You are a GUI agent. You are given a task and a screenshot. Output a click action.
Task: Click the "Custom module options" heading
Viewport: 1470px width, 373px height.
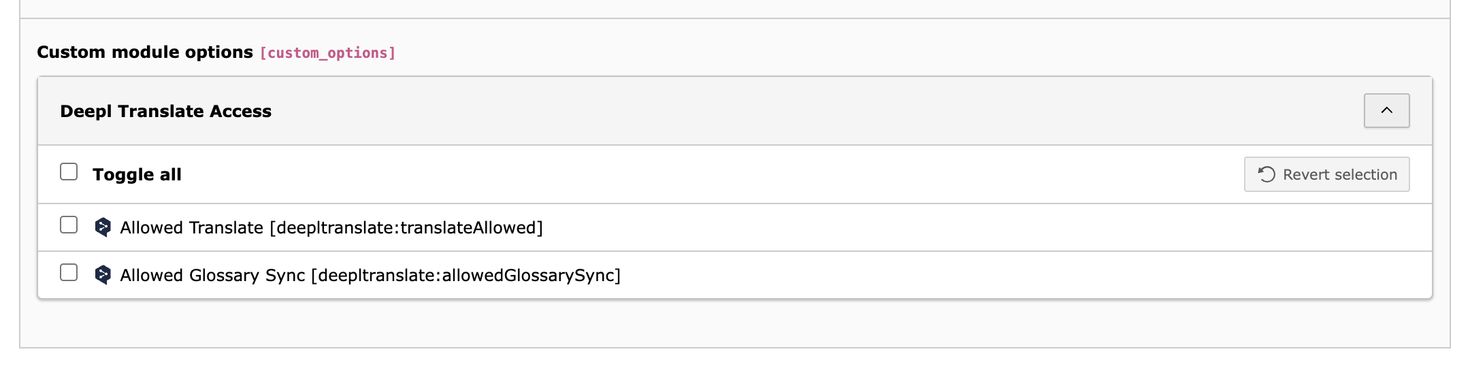(144, 52)
